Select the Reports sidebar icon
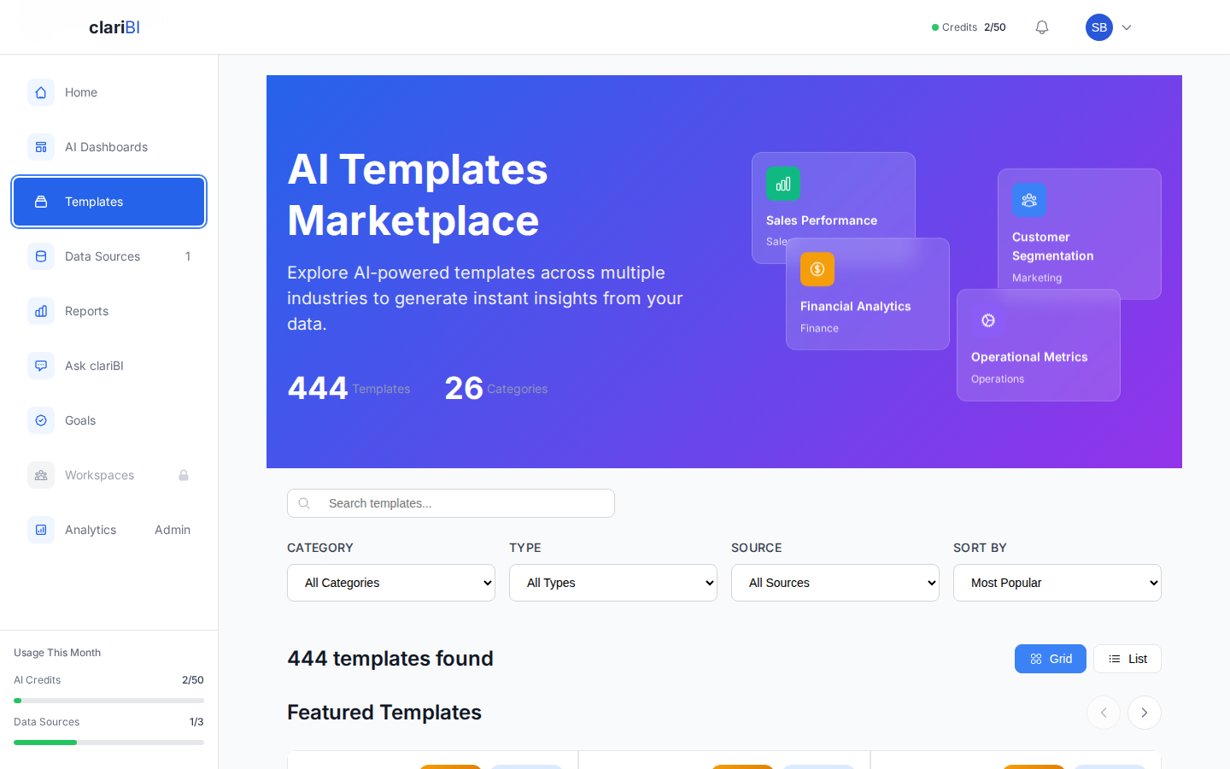The height and width of the screenshot is (769, 1230). (x=41, y=311)
